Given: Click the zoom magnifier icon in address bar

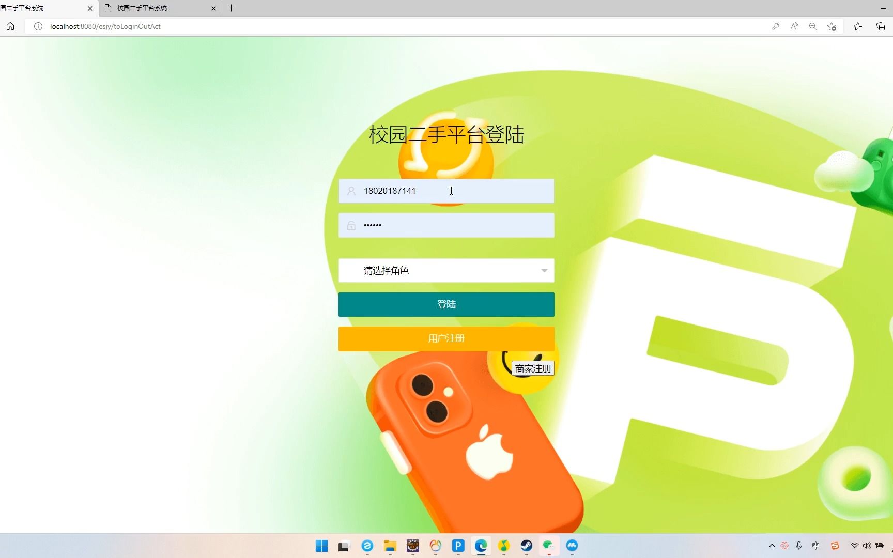Looking at the screenshot, I should (813, 26).
